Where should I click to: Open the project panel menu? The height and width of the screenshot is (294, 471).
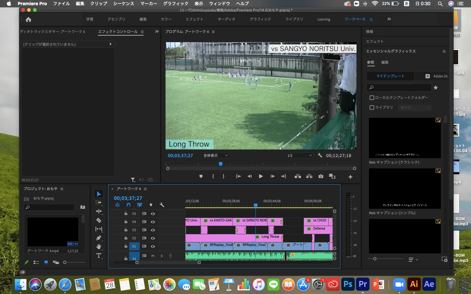coord(62,189)
